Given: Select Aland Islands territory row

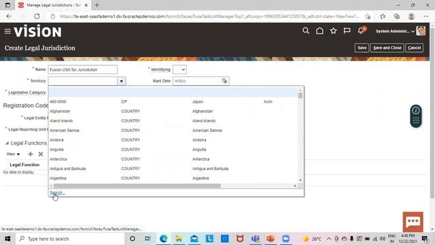Looking at the screenshot, I should [174, 121].
